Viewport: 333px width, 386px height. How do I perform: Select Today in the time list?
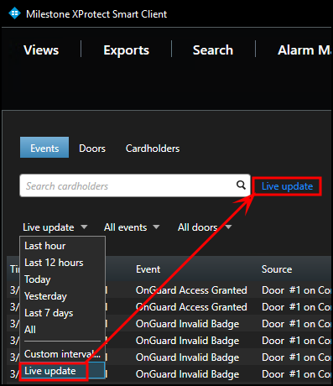(x=62, y=279)
